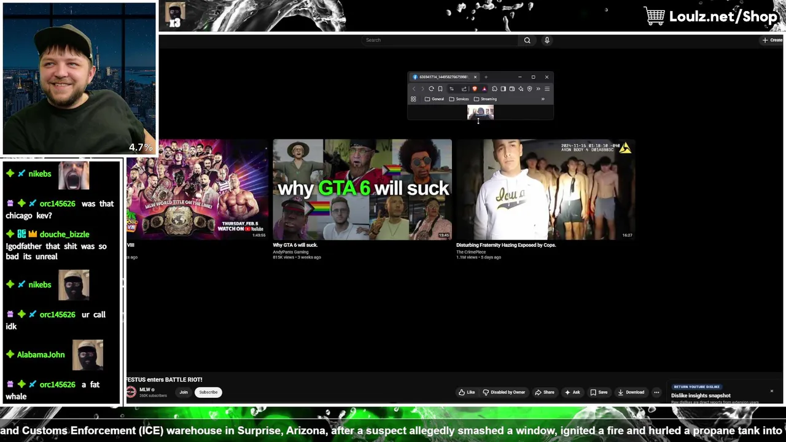Click username douche_bizzle in chat
The height and width of the screenshot is (442, 786).
[64, 235]
